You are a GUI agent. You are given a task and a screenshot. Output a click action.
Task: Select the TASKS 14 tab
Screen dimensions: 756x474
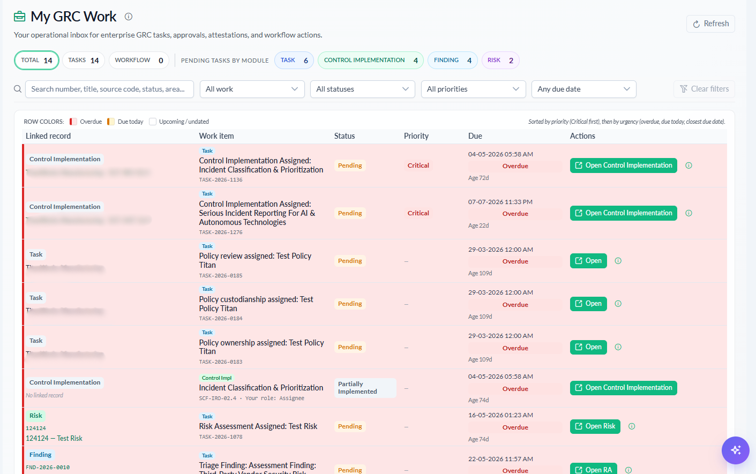[84, 61]
